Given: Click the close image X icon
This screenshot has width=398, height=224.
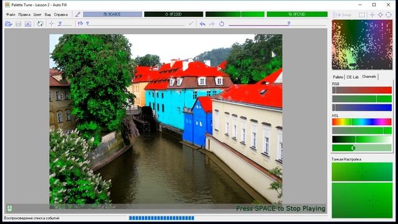Looking at the screenshot, I should point(28,24).
